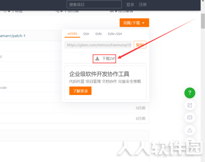Click the download icon beside 下载ZIP

coord(97,59)
